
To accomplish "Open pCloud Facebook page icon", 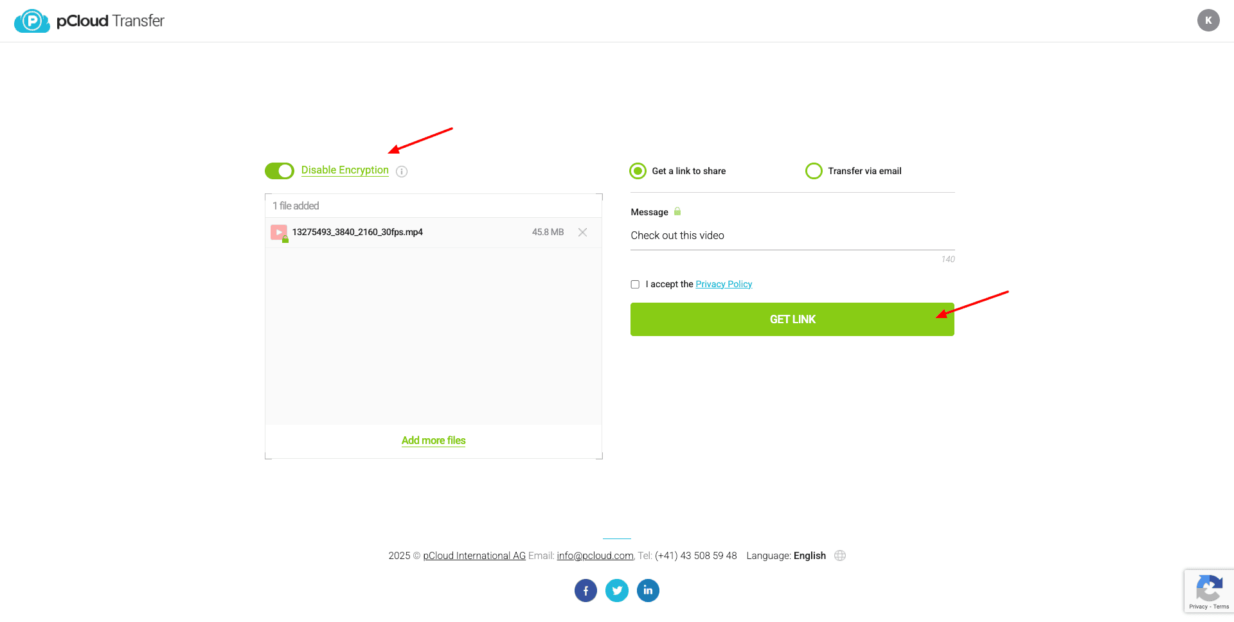I will pos(586,591).
